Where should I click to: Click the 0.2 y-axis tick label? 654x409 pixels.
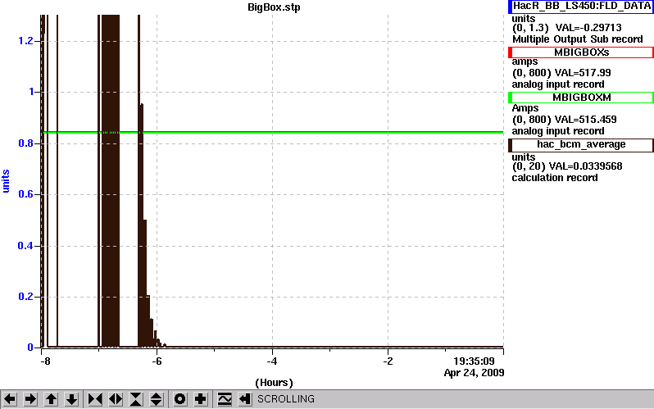(x=25, y=297)
